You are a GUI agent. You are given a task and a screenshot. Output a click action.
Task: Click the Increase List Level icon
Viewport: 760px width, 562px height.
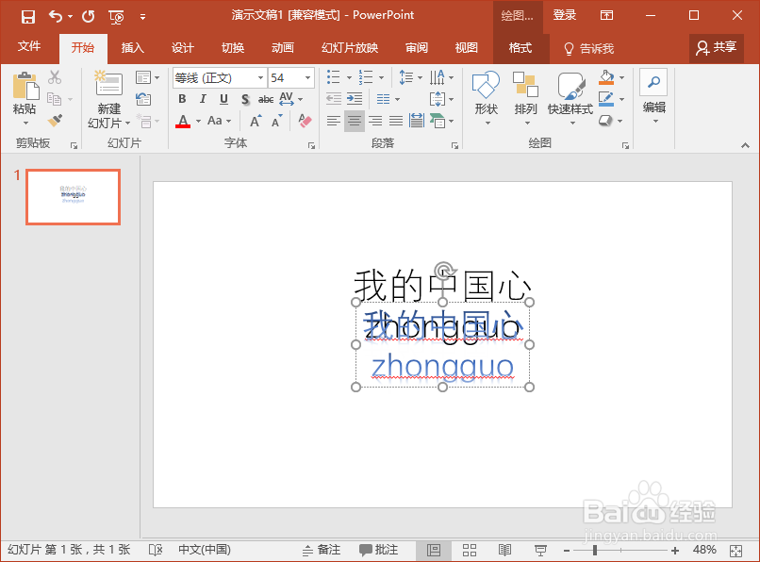[x=355, y=99]
